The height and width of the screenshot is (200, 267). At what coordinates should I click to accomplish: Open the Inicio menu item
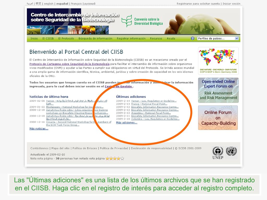[x=34, y=39]
